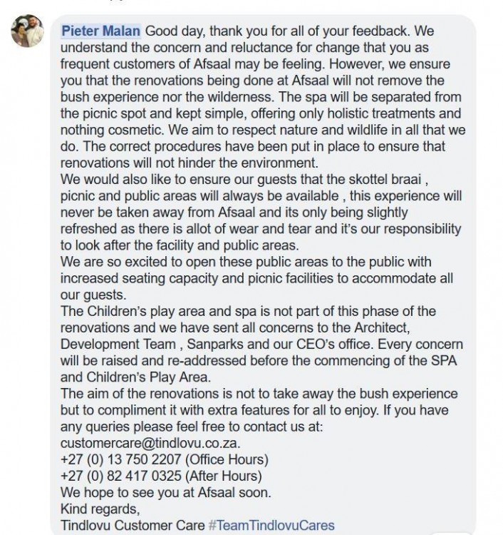
Task: Click the 'Tindlovu Customer Care' signature text
Action: (133, 525)
